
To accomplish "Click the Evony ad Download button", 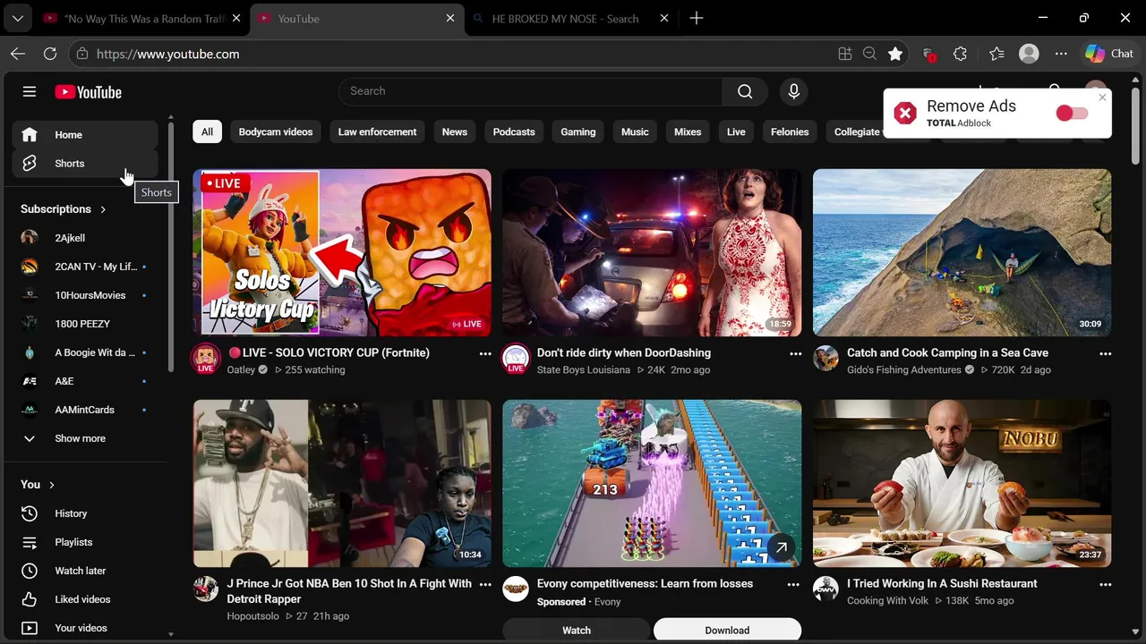I will (727, 630).
